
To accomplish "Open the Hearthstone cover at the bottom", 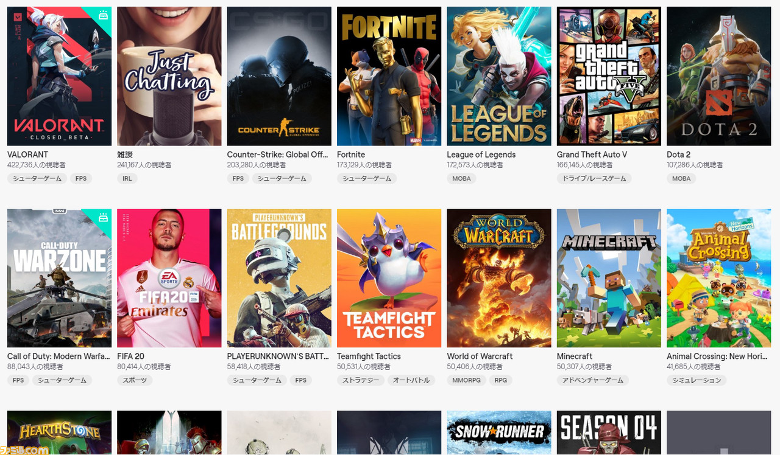I will coord(60,433).
